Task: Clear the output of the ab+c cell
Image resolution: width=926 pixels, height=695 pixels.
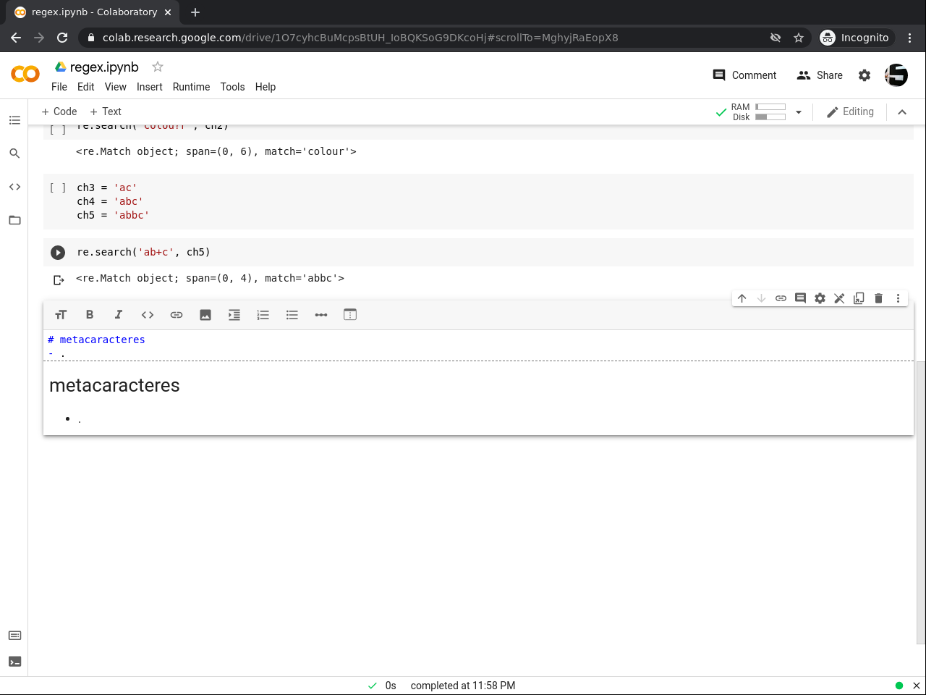Action: 59,279
